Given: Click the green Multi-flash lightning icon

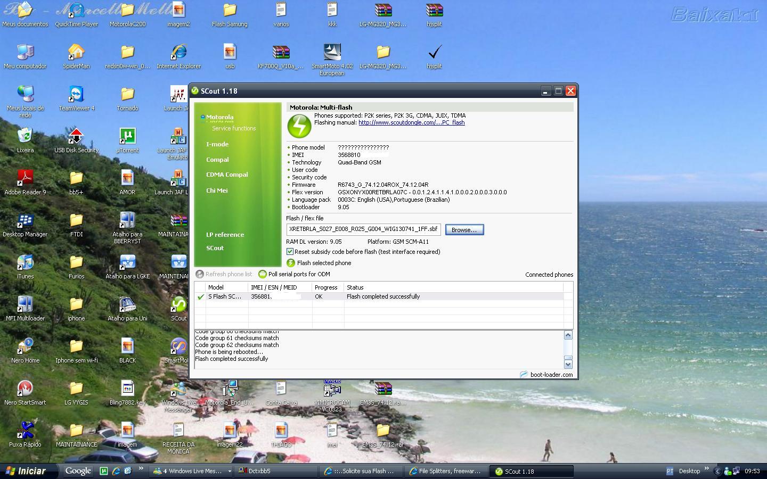Looking at the screenshot, I should pyautogui.click(x=299, y=127).
